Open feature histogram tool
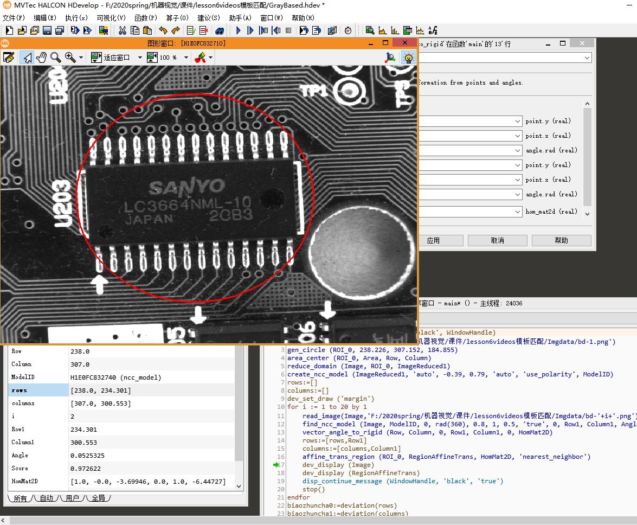Image resolution: width=637 pixels, height=525 pixels. point(395,30)
